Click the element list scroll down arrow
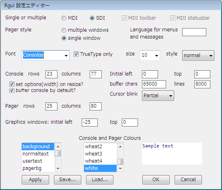The image size is (222, 190). point(58,168)
